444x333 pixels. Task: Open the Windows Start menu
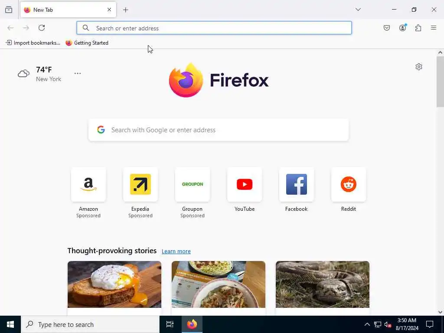[x=10, y=324]
